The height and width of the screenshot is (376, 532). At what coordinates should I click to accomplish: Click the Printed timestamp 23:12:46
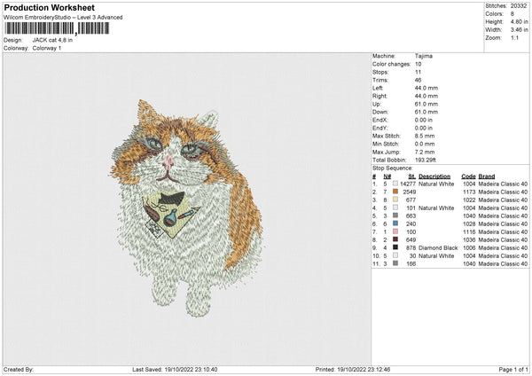tap(378, 369)
